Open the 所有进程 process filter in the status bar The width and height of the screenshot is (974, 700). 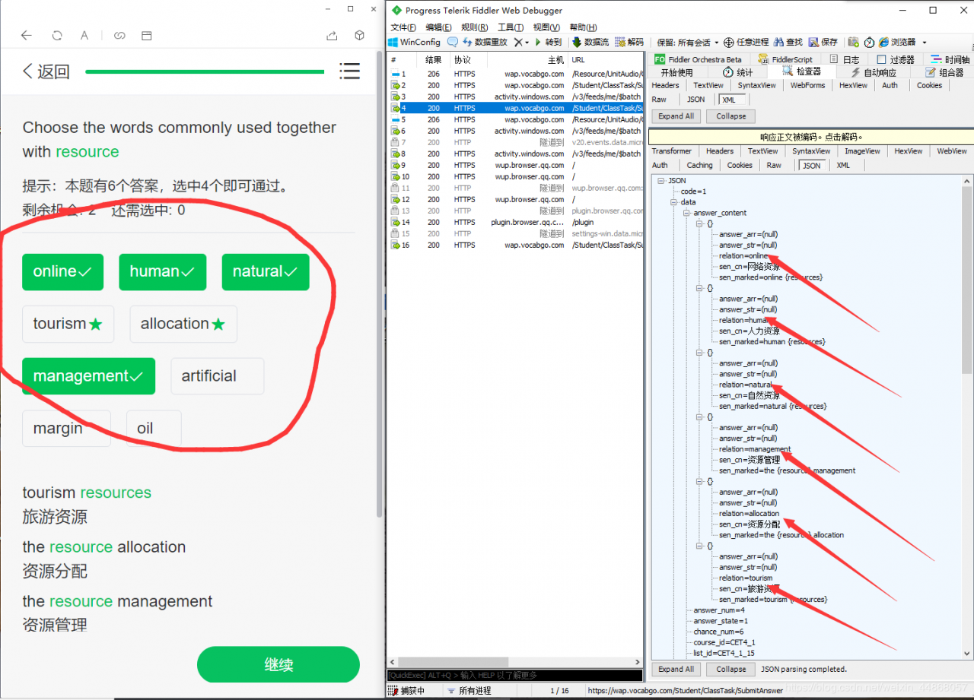[x=468, y=691]
